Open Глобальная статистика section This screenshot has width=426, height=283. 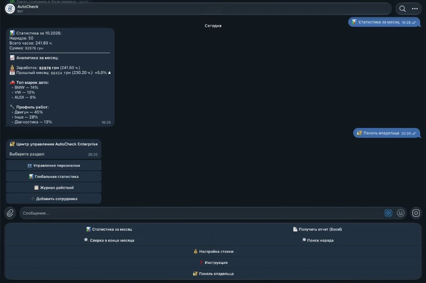click(54, 176)
